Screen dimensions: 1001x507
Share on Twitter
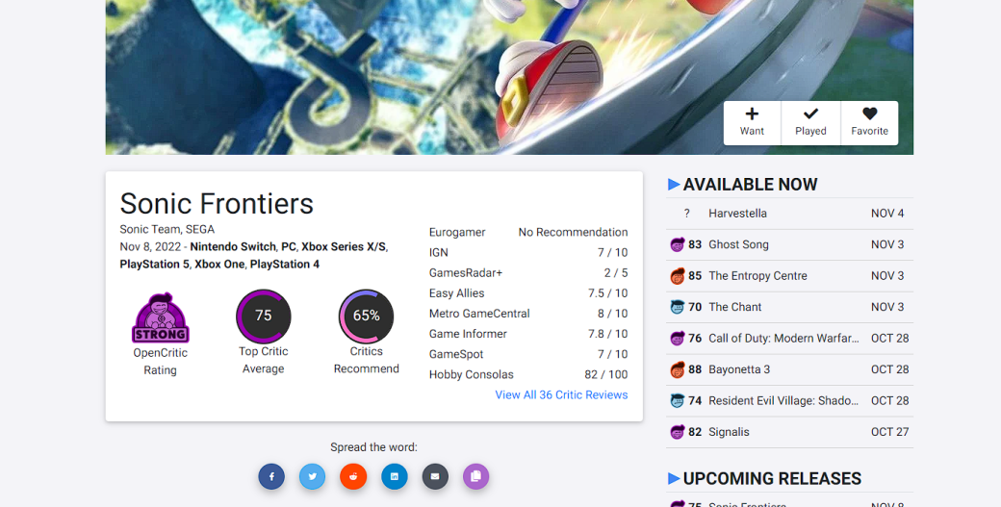point(312,476)
